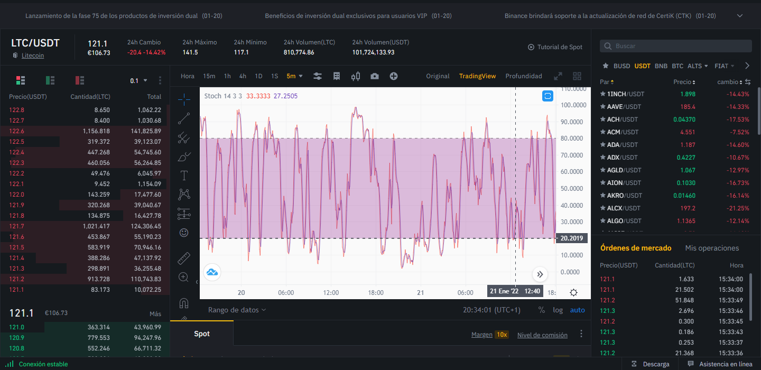Take a chart snapshot with camera icon
761x370 pixels.
point(375,76)
